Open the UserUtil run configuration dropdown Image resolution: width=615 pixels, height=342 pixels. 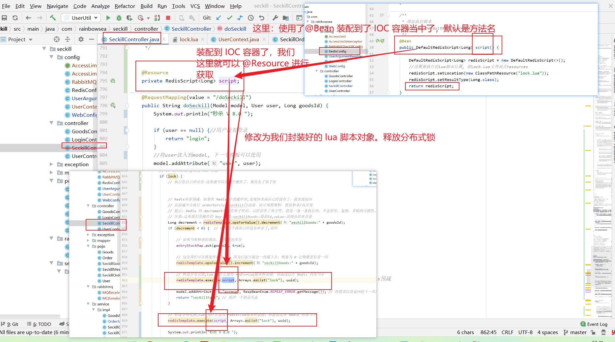click(x=81, y=17)
